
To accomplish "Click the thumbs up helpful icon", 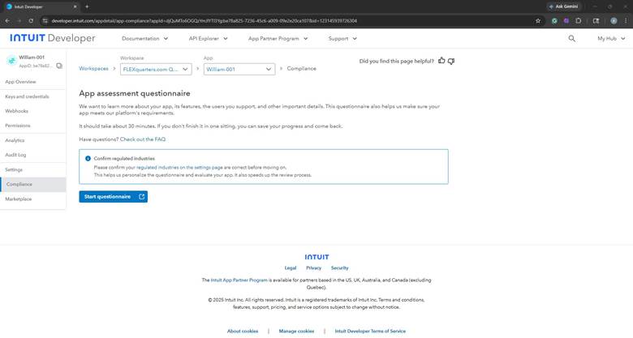I will coord(441,61).
